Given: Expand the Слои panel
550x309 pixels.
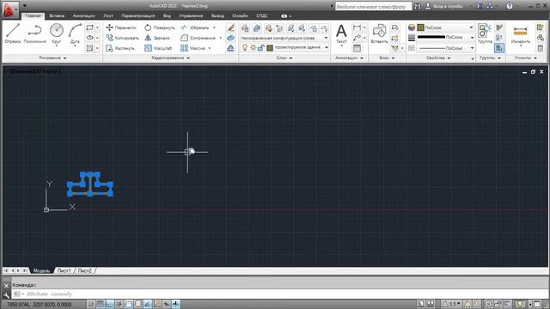Looking at the screenshot, I should pos(284,58).
